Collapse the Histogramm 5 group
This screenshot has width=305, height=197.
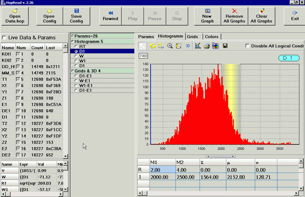pos(73,41)
